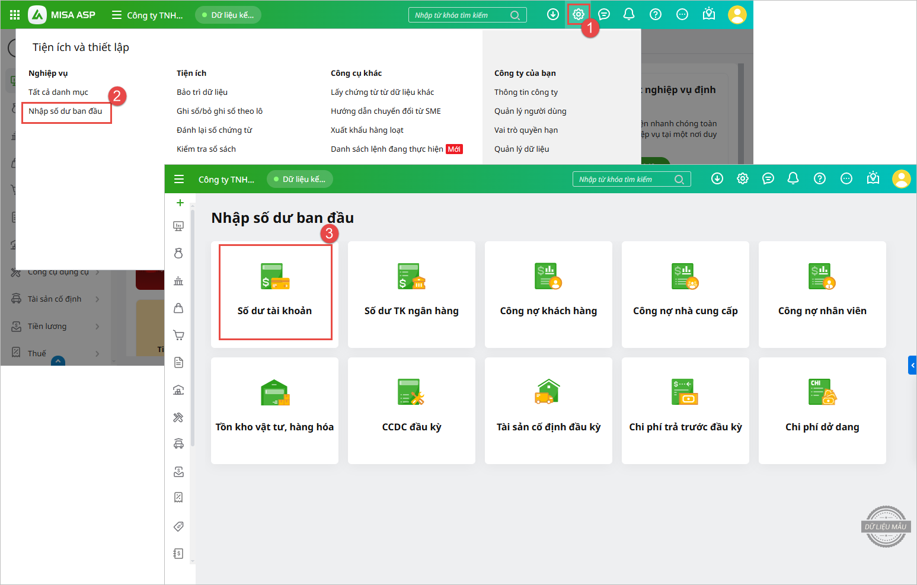Image resolution: width=917 pixels, height=585 pixels.
Task: Open the notification bell in upper toolbar
Action: (x=629, y=14)
